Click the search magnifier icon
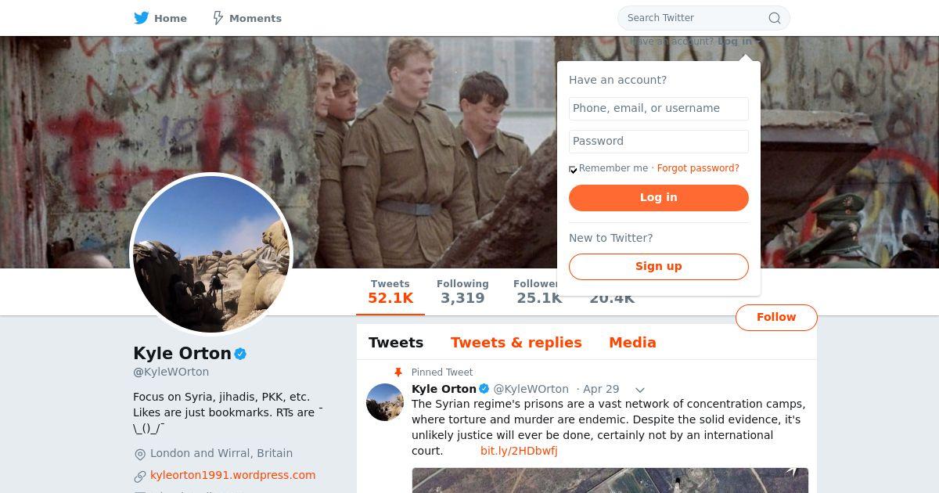Screen dimensions: 939x493 pos(774,18)
